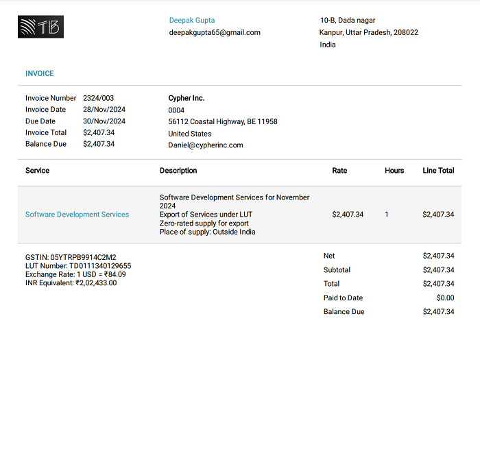Click the Service column header
The height and width of the screenshot is (458, 480).
[37, 171]
